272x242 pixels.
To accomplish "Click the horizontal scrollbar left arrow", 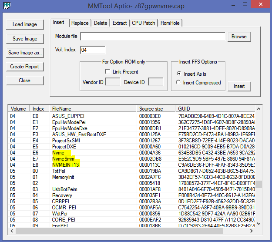I will (x=12, y=231).
